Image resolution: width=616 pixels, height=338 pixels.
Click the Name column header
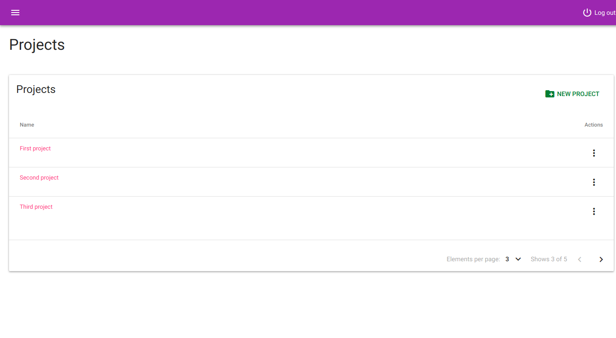click(27, 125)
